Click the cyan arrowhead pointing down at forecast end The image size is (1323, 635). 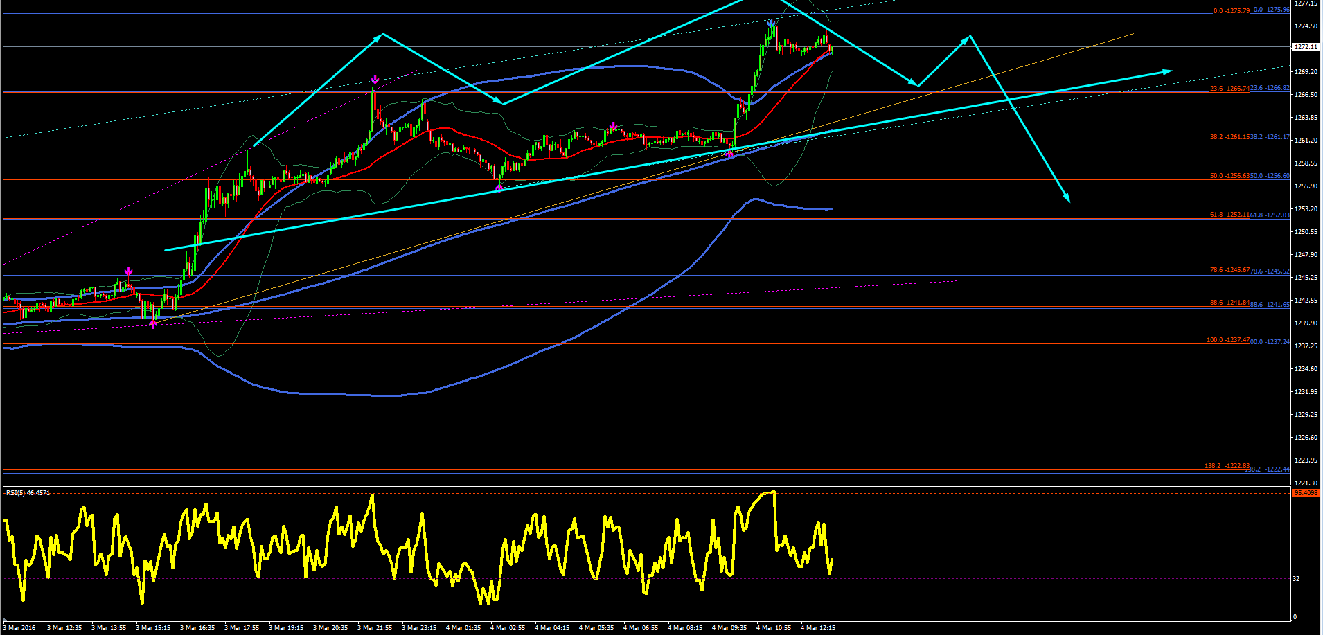pos(1067,197)
